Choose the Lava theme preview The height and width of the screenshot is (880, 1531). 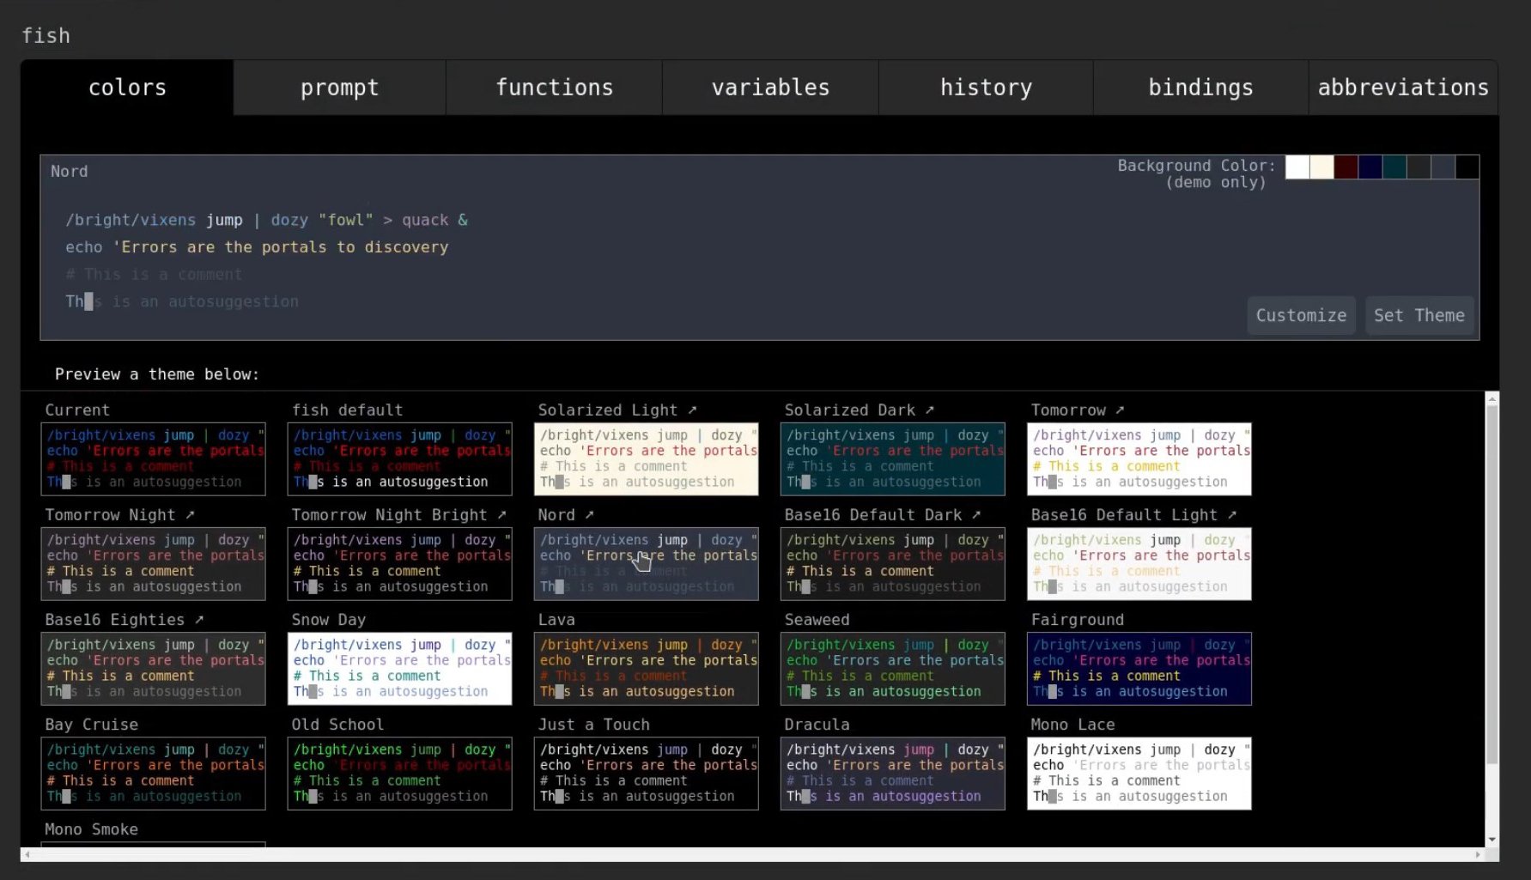coord(646,668)
